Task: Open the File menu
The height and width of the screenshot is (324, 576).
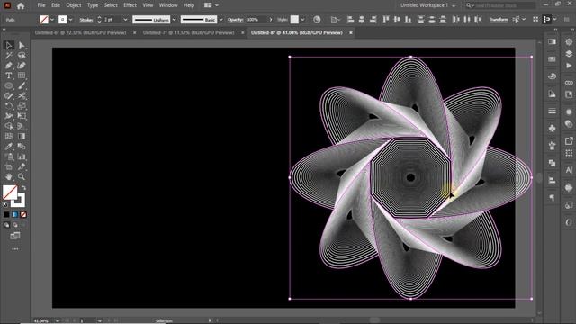Action: click(x=41, y=5)
